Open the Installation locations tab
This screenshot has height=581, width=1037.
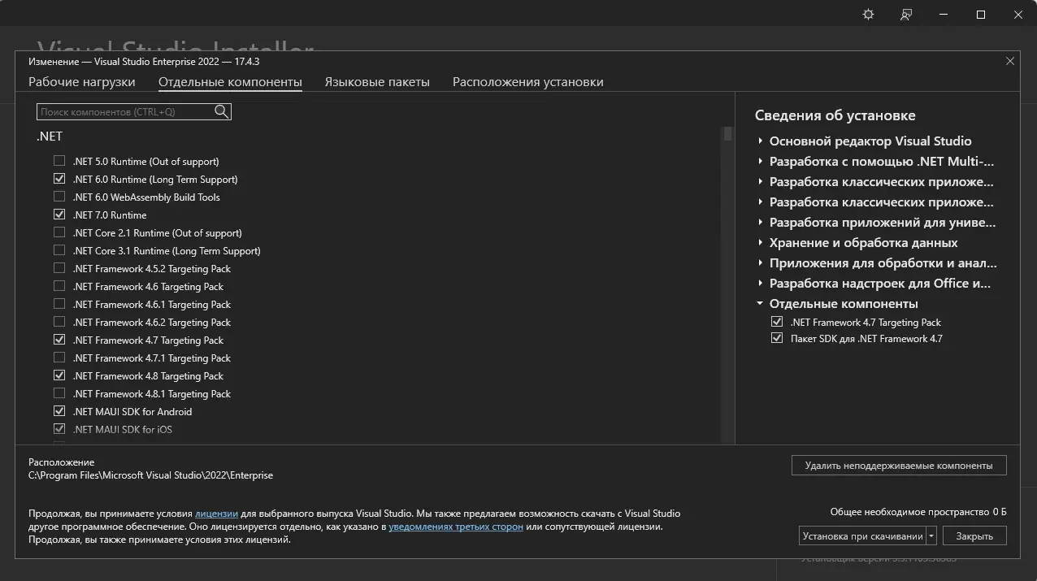[x=527, y=82]
